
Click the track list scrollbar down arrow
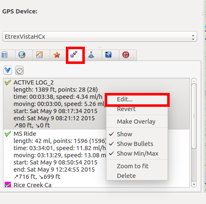click(x=194, y=184)
